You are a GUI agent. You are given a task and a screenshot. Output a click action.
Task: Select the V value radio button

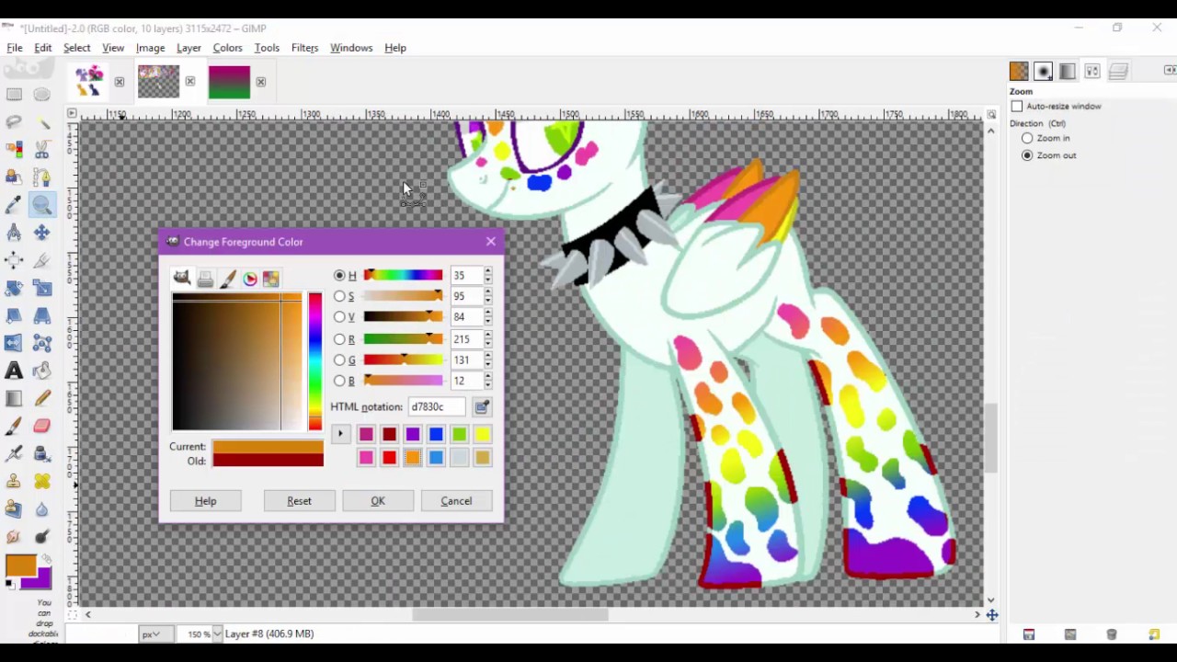click(x=339, y=316)
